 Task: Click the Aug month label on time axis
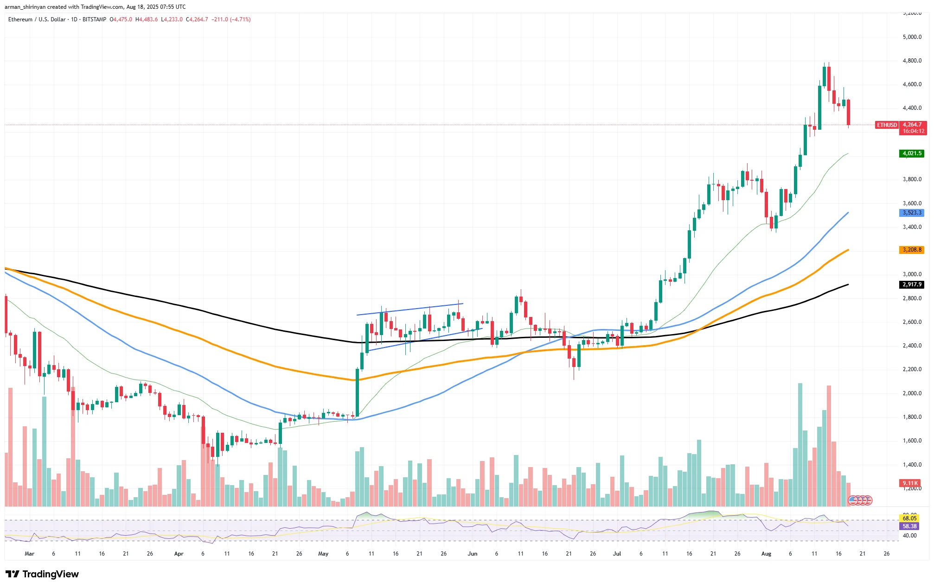(766, 554)
